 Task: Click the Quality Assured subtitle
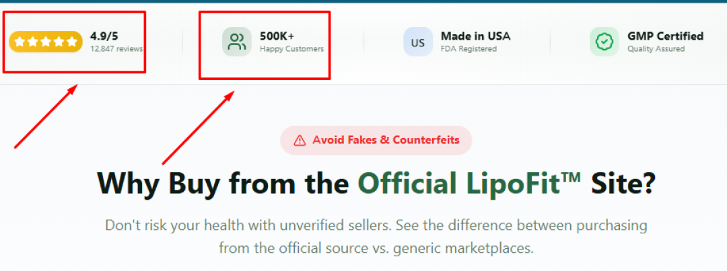[x=656, y=48]
